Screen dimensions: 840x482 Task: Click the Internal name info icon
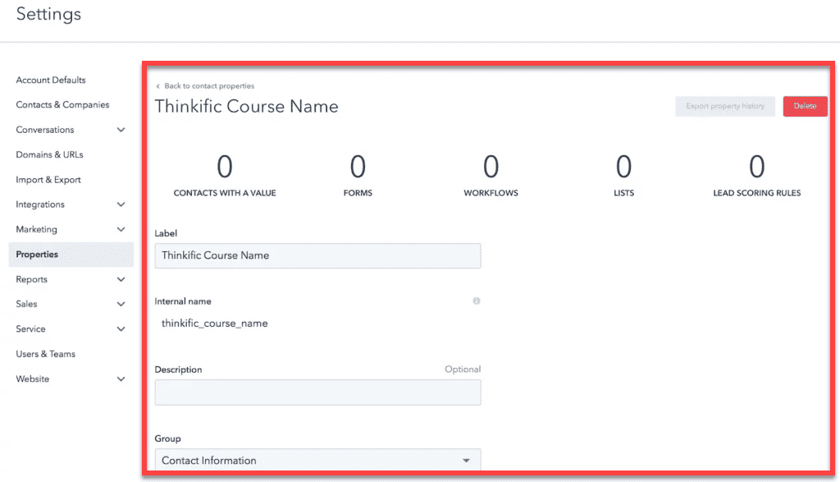[477, 301]
